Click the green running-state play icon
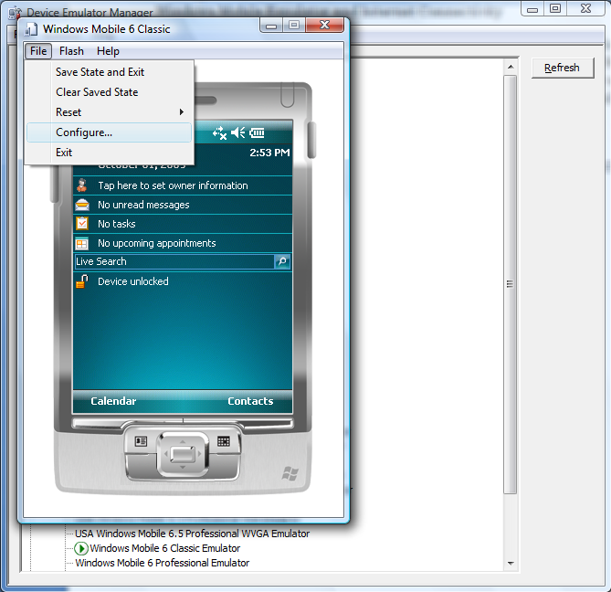 (x=81, y=549)
